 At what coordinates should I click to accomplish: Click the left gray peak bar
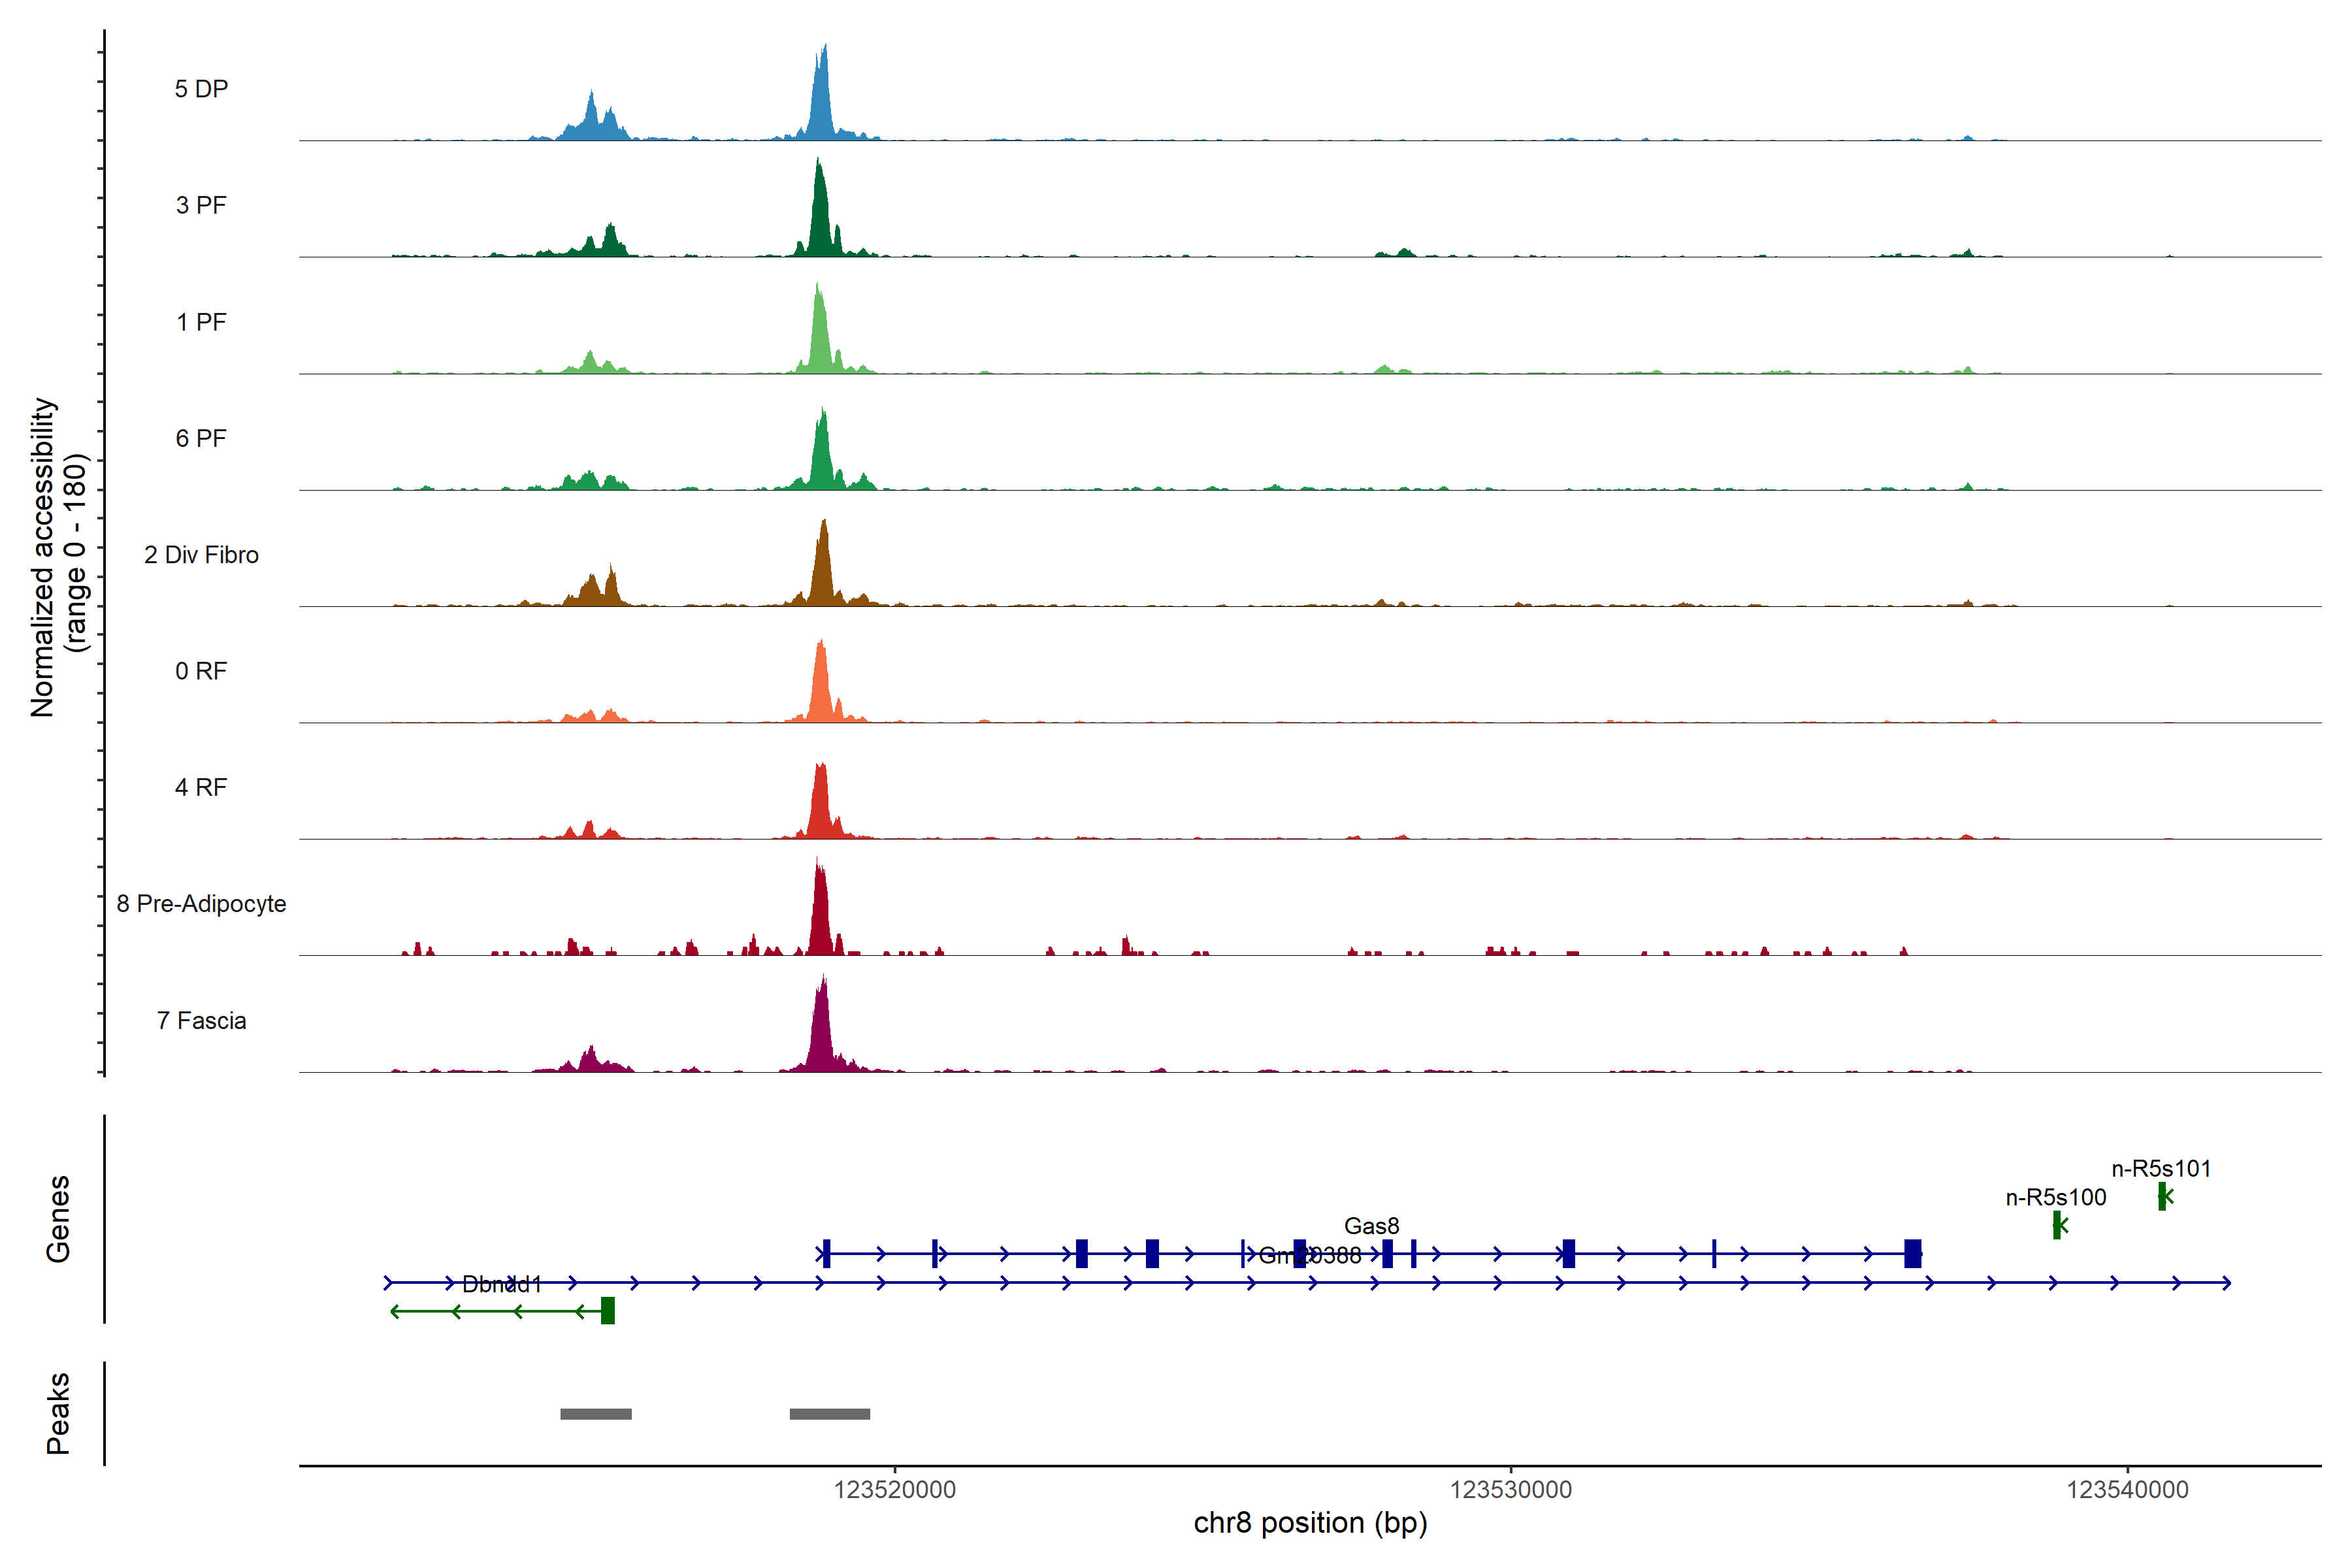596,1414
